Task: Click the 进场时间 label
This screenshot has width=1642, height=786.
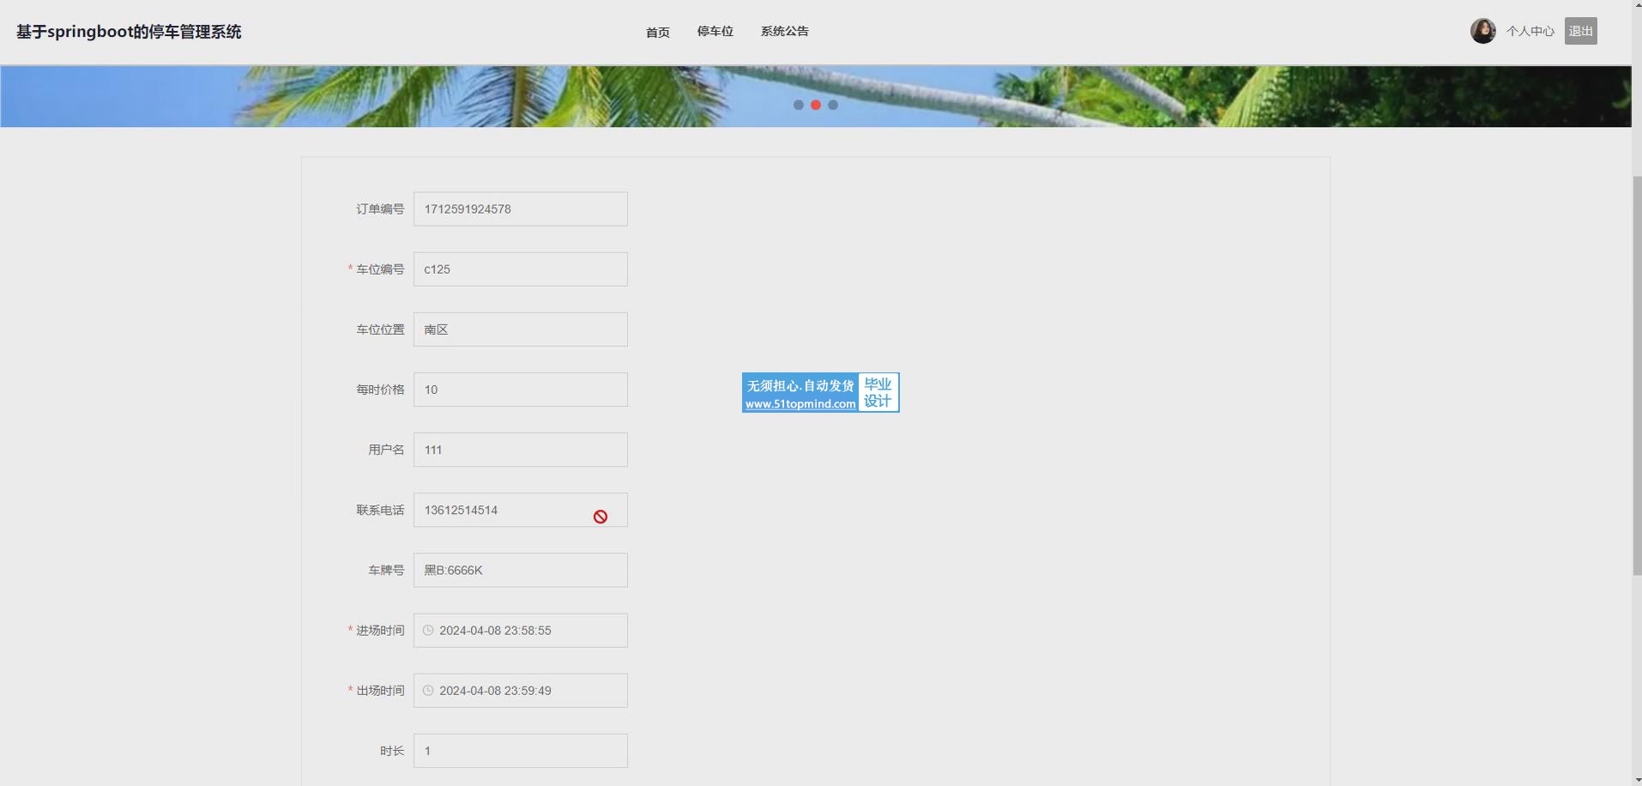Action: click(380, 631)
